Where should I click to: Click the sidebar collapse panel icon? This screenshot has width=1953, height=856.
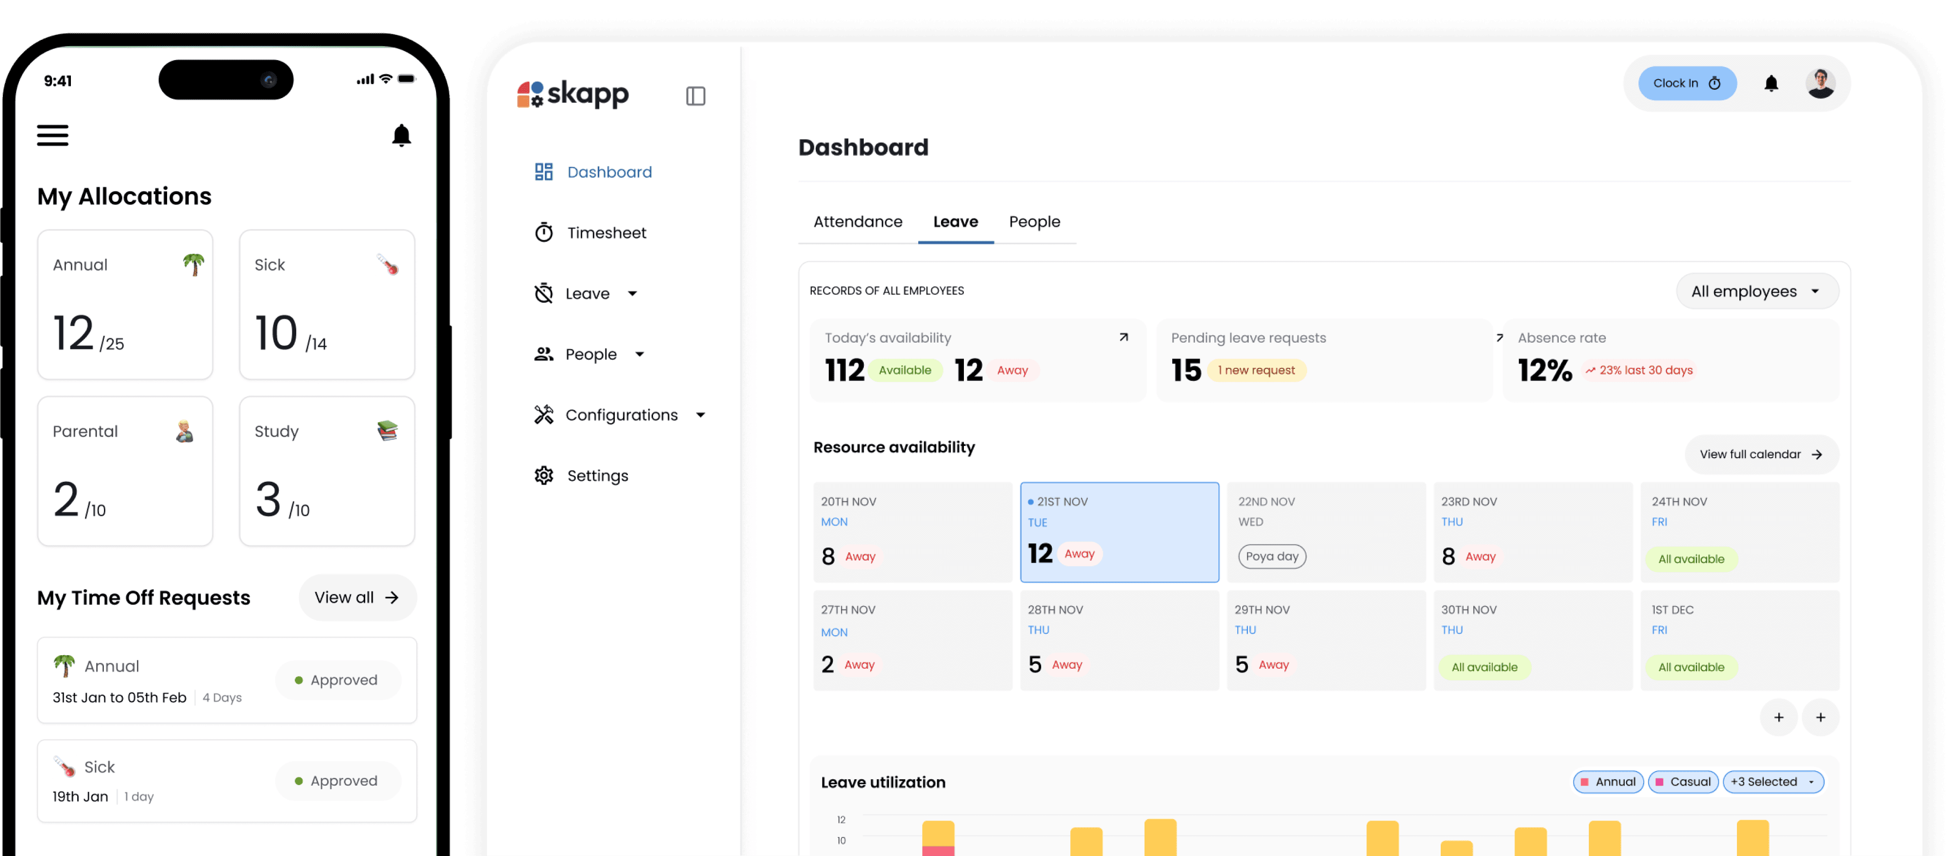click(695, 96)
